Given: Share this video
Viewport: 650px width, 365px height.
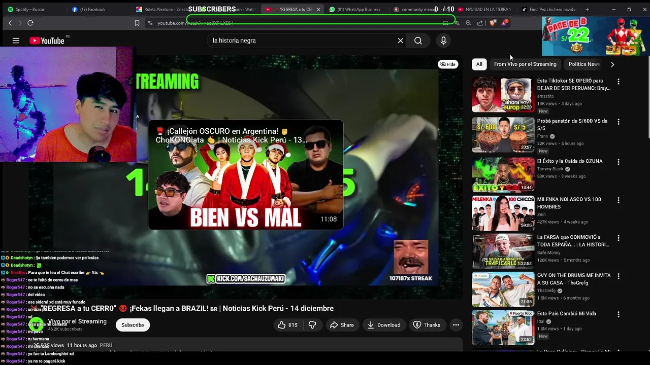Looking at the screenshot, I should coord(342,325).
